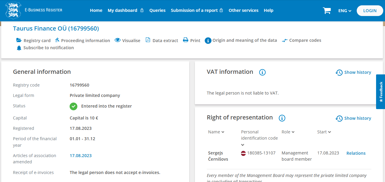Expand the ENG language dropdown
385x182 pixels.
coord(345,11)
